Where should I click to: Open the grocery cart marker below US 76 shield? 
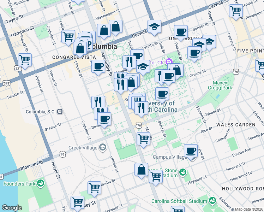click(x=143, y=139)
